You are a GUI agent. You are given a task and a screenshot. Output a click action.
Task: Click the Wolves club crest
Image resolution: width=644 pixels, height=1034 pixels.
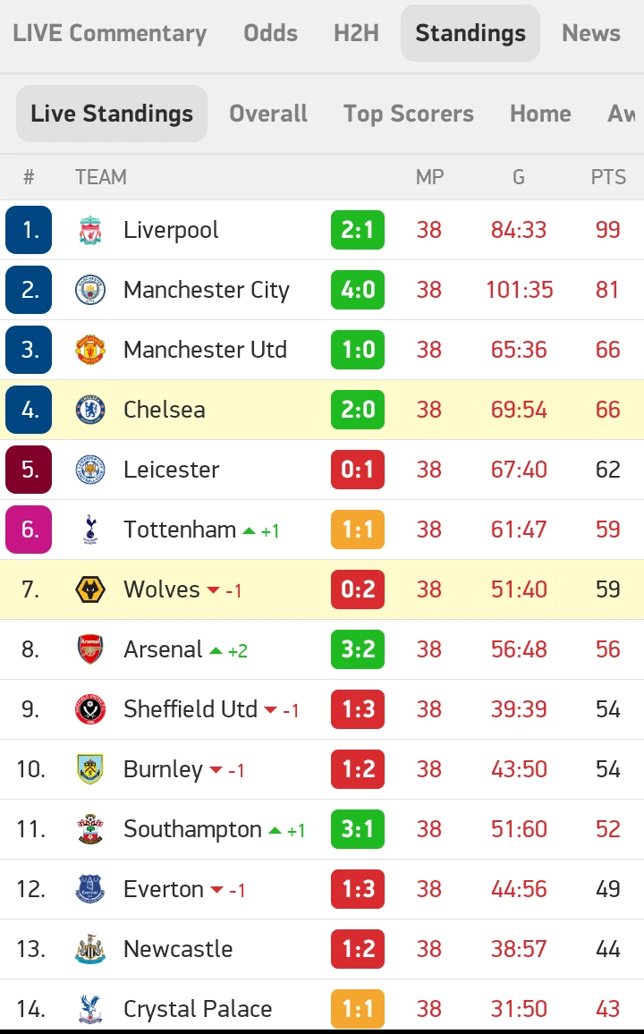pyautogui.click(x=90, y=589)
